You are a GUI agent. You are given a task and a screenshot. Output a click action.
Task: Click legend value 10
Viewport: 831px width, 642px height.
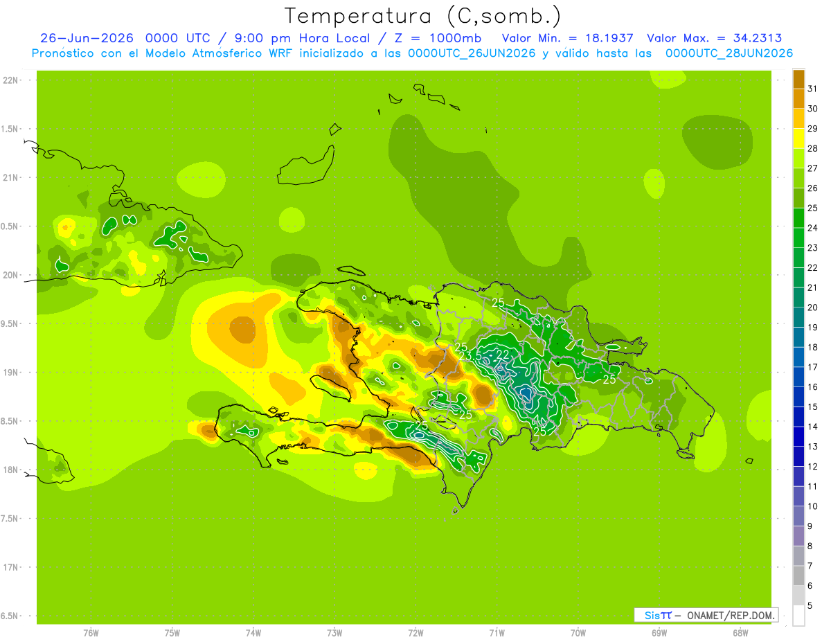(813, 506)
